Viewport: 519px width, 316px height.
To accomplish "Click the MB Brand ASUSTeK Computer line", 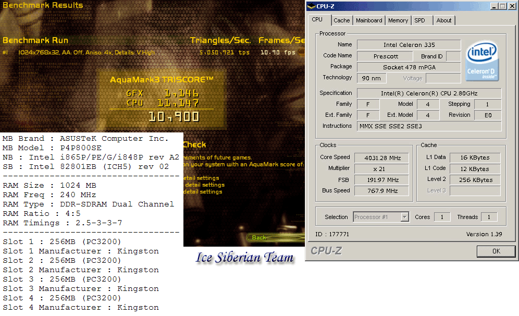I will [x=85, y=139].
